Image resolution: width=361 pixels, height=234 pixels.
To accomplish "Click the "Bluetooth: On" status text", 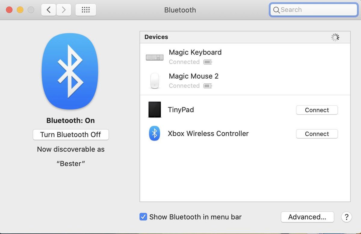I will [x=70, y=121].
